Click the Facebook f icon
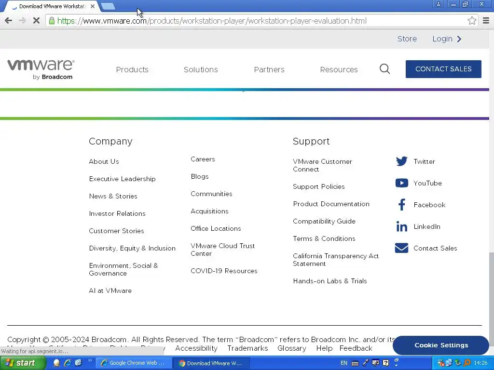This screenshot has width=494, height=370. click(402, 205)
